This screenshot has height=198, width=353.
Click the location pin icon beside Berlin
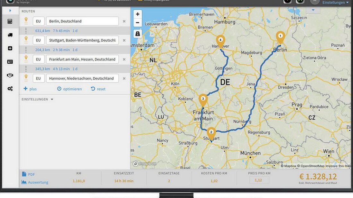[x=26, y=21]
